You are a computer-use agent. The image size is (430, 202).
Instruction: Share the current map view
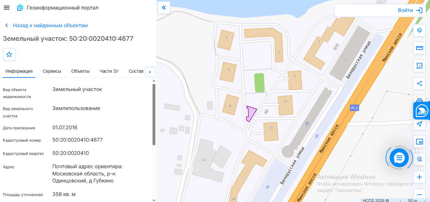420,83
